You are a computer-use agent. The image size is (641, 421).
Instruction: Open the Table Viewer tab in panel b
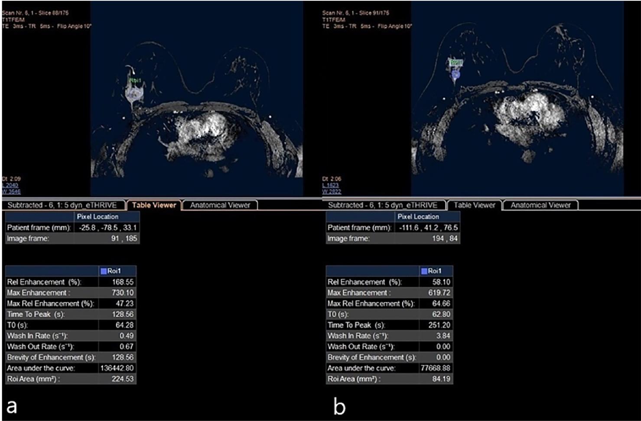pos(474,205)
